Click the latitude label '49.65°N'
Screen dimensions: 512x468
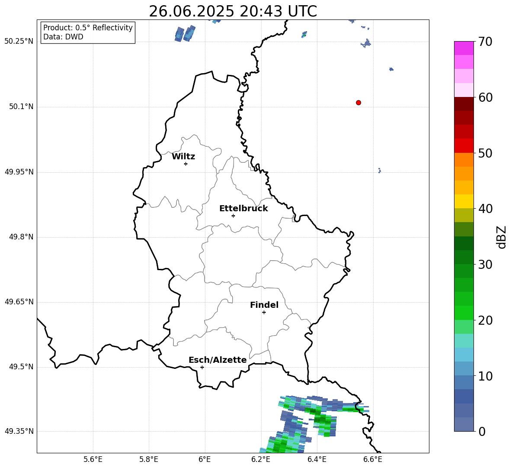pos(19,302)
